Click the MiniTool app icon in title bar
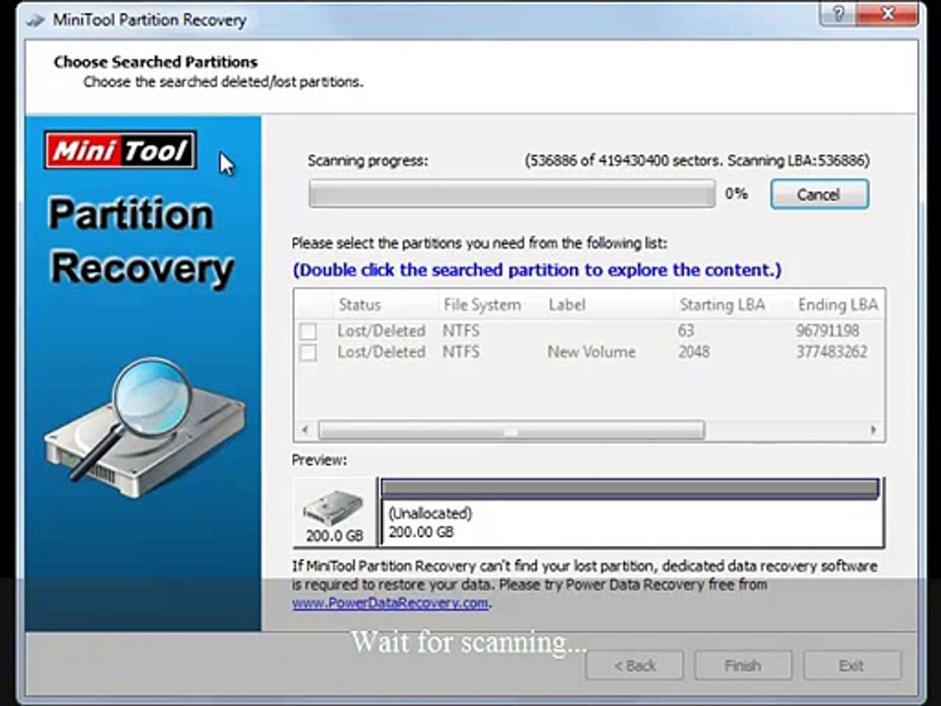The image size is (941, 706). 35,20
